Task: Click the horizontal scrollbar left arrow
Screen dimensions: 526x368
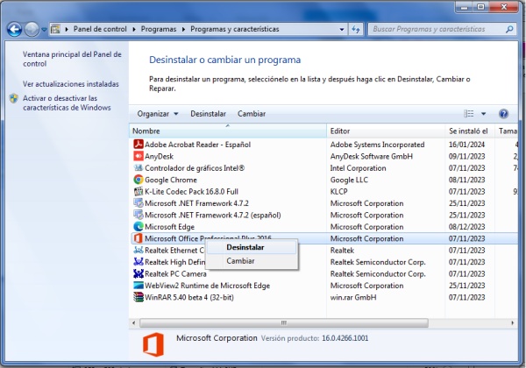Action: pyautogui.click(x=134, y=323)
